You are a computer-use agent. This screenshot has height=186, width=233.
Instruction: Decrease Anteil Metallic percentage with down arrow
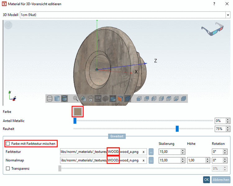[x=228, y=122]
